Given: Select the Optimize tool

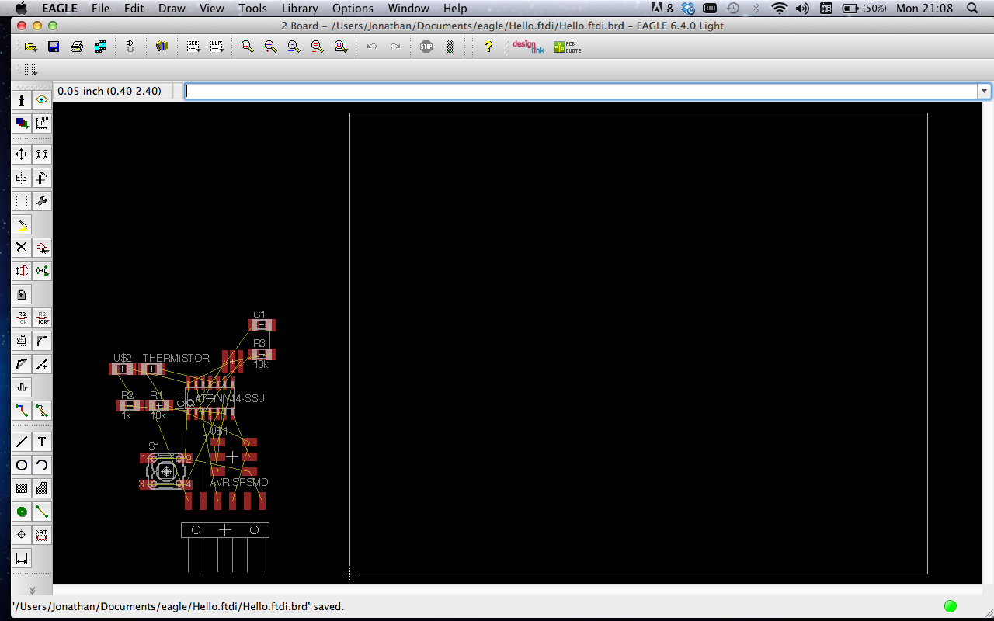Looking at the screenshot, I should tap(42, 364).
